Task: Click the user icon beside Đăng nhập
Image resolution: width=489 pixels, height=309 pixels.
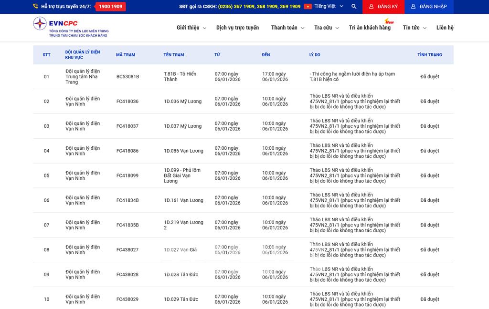Action: click(x=414, y=7)
